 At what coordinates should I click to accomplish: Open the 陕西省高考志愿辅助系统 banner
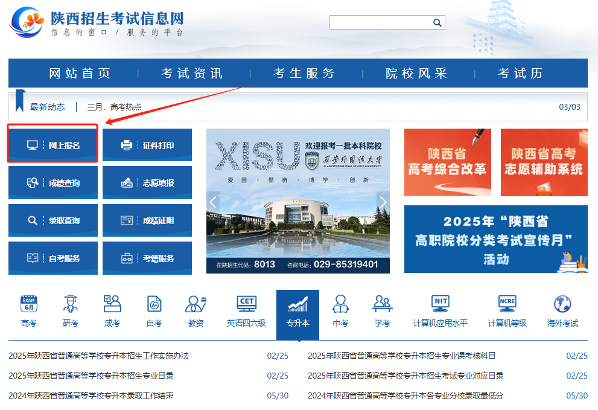pos(542,162)
